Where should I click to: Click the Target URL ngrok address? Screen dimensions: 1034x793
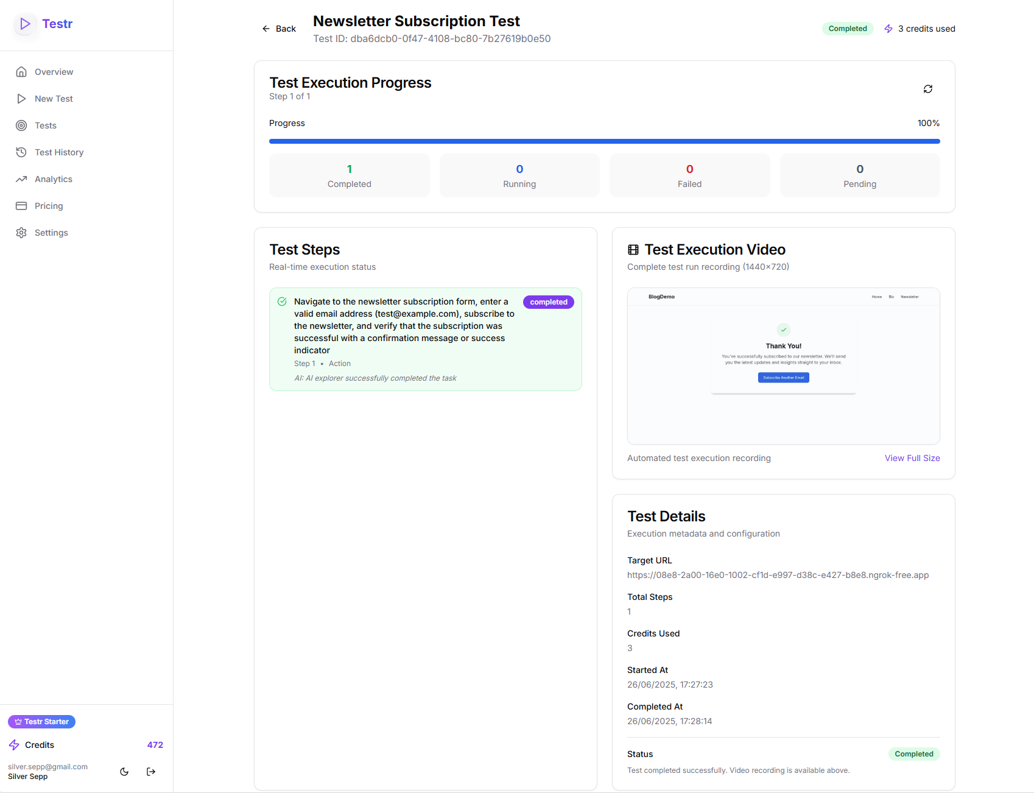pyautogui.click(x=778, y=575)
